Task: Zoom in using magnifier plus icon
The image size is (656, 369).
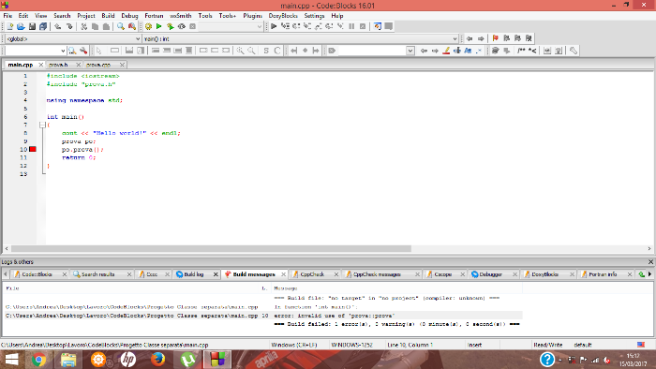Action: pos(240,51)
